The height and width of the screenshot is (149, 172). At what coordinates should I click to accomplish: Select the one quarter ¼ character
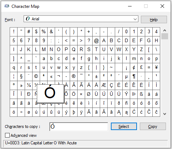point(29,85)
